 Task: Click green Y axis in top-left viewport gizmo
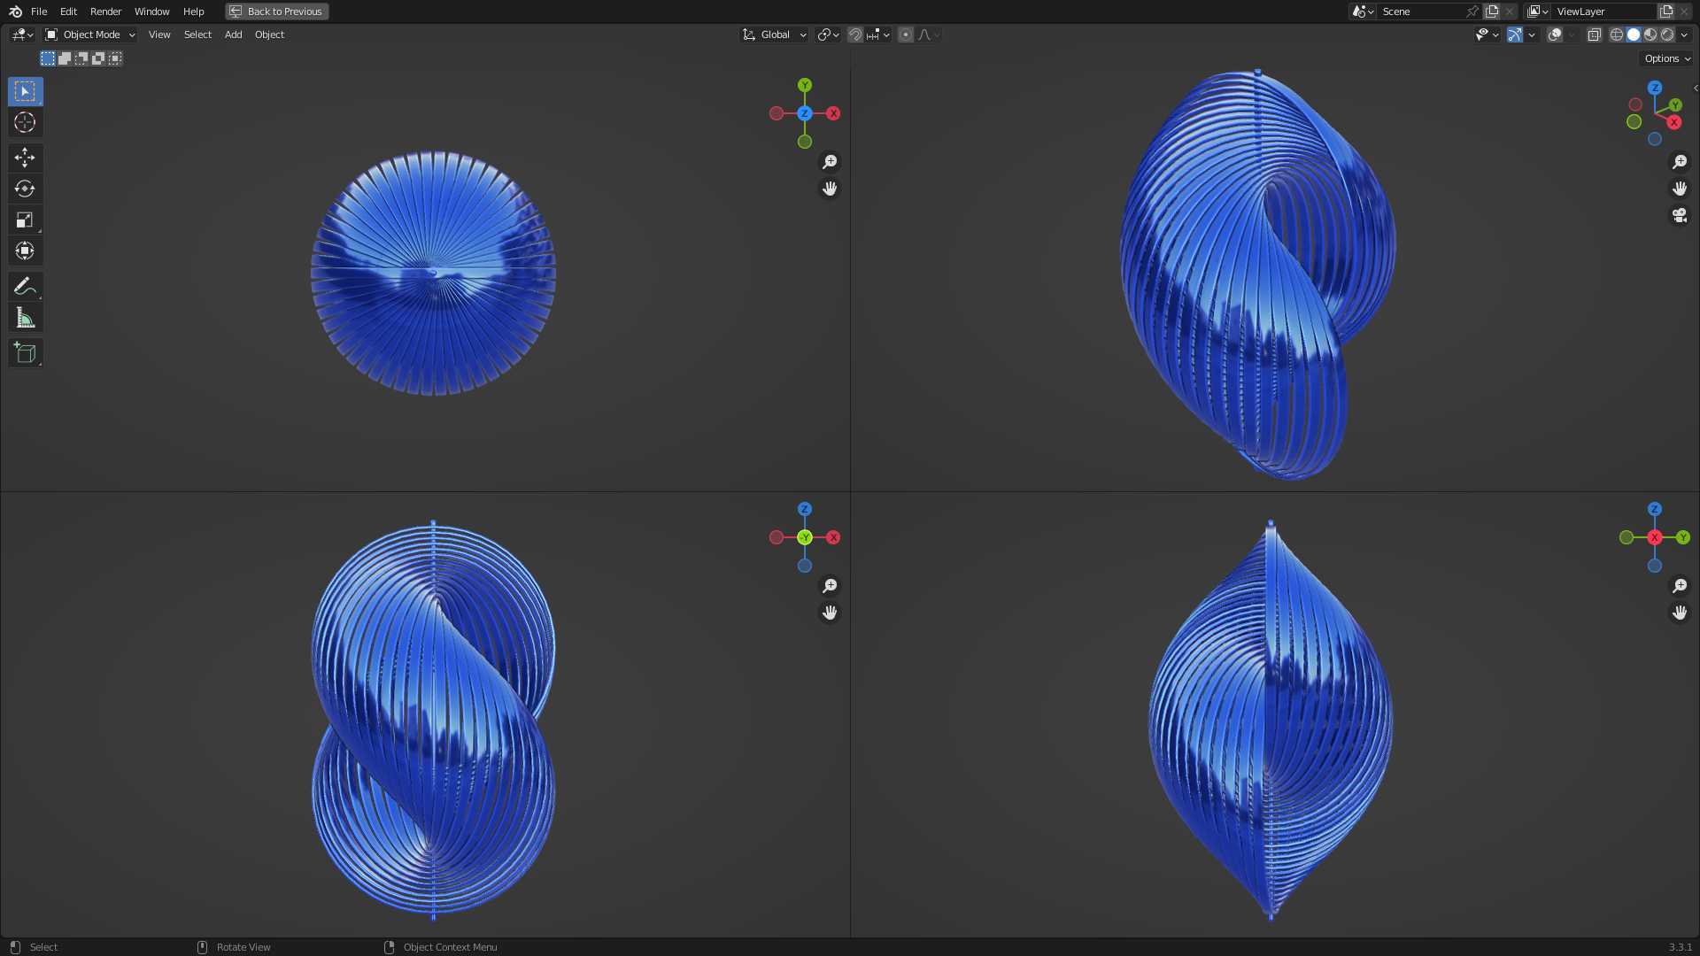click(805, 85)
